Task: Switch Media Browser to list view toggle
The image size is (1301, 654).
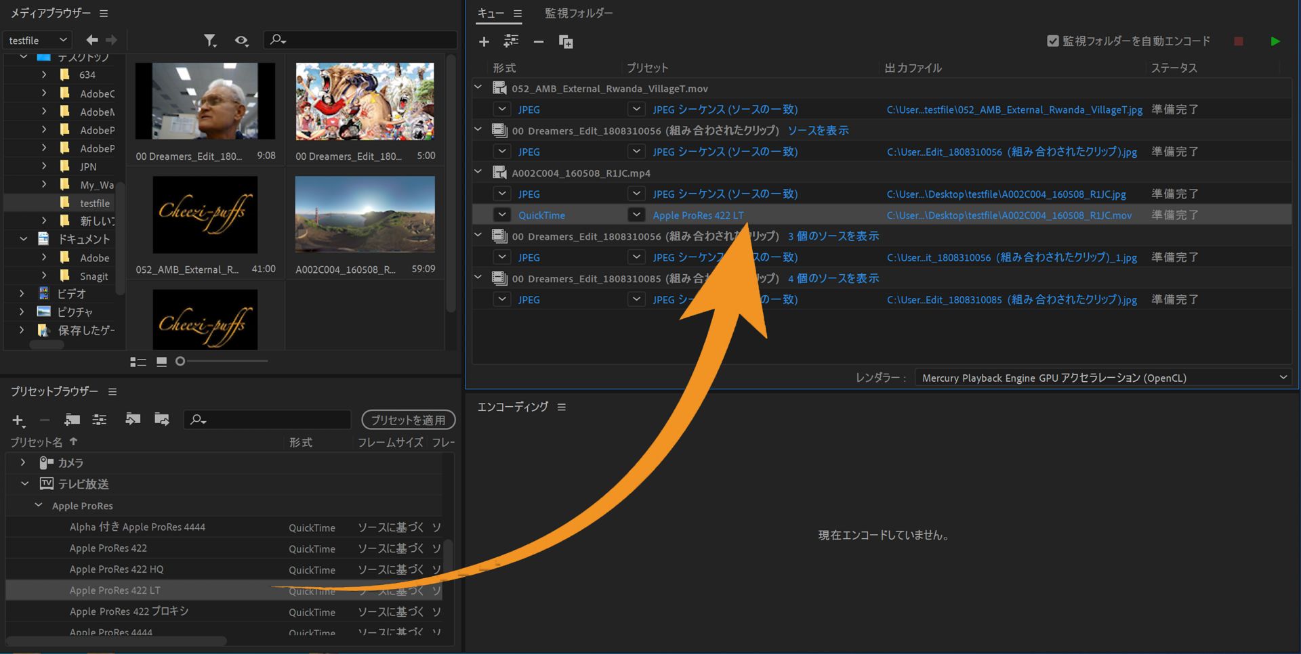Action: coord(138,362)
